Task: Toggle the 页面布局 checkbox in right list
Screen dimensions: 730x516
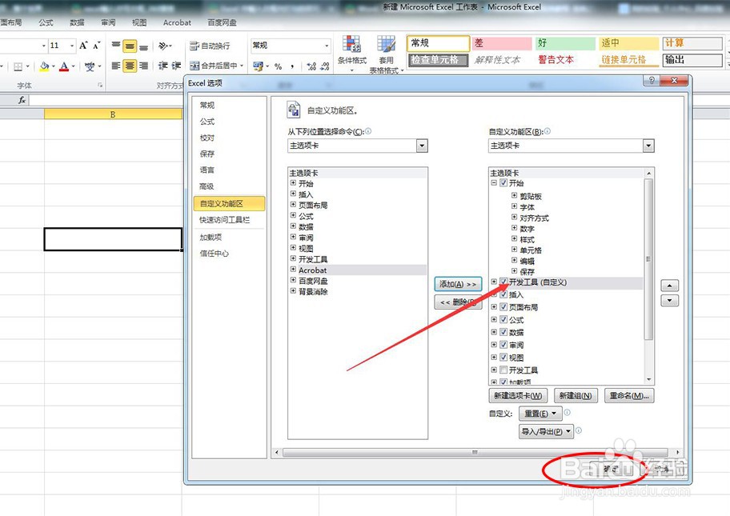Action: point(503,307)
